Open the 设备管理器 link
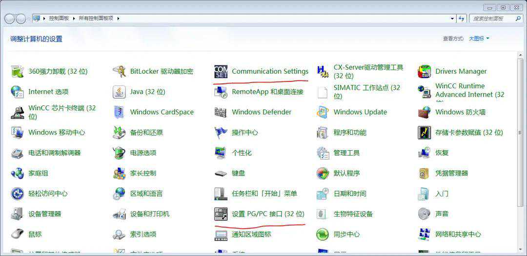The height and width of the screenshot is (256, 527). [x=44, y=214]
